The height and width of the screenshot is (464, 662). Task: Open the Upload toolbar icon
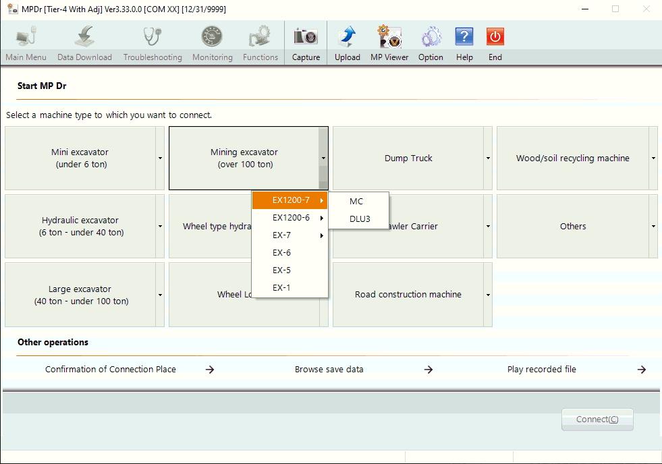pos(347,37)
